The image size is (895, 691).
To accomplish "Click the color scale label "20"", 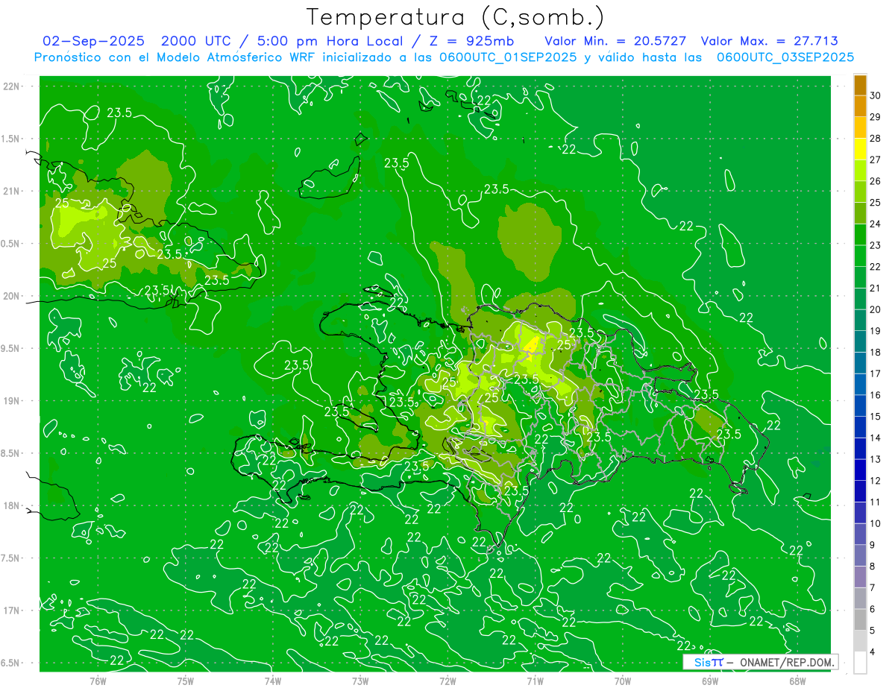I will (x=876, y=309).
